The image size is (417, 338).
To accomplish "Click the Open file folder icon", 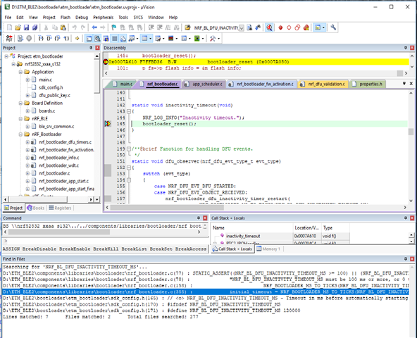I will click(18, 27).
